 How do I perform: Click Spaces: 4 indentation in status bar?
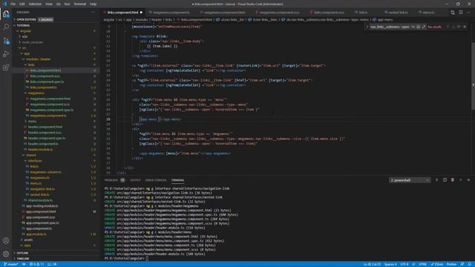[390, 264]
